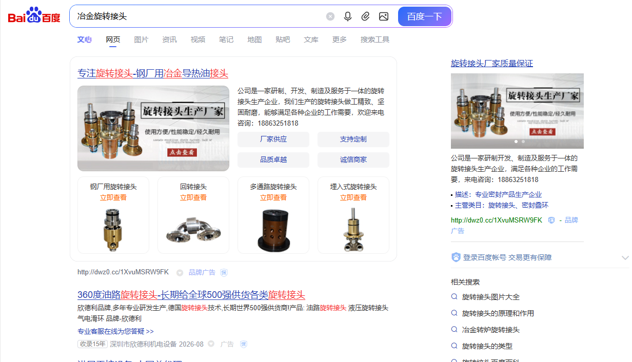The width and height of the screenshot is (632, 362).
Task: Open the 专注旋转接头-钢厂用冶金导热油接头 result title
Action: pos(153,73)
